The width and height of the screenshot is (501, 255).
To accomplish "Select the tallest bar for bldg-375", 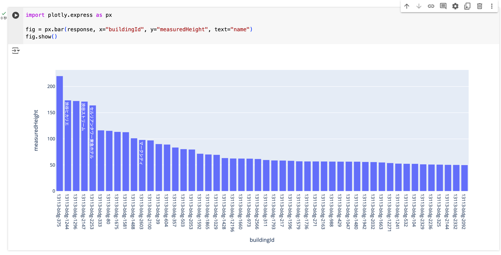I will point(60,133).
